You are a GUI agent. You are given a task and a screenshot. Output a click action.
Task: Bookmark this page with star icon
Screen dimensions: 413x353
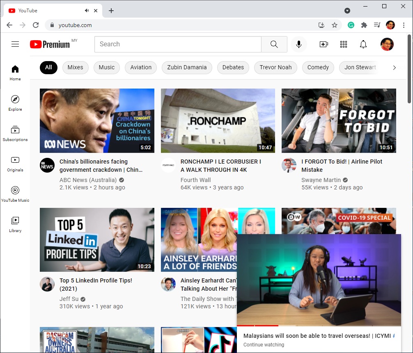pos(335,25)
